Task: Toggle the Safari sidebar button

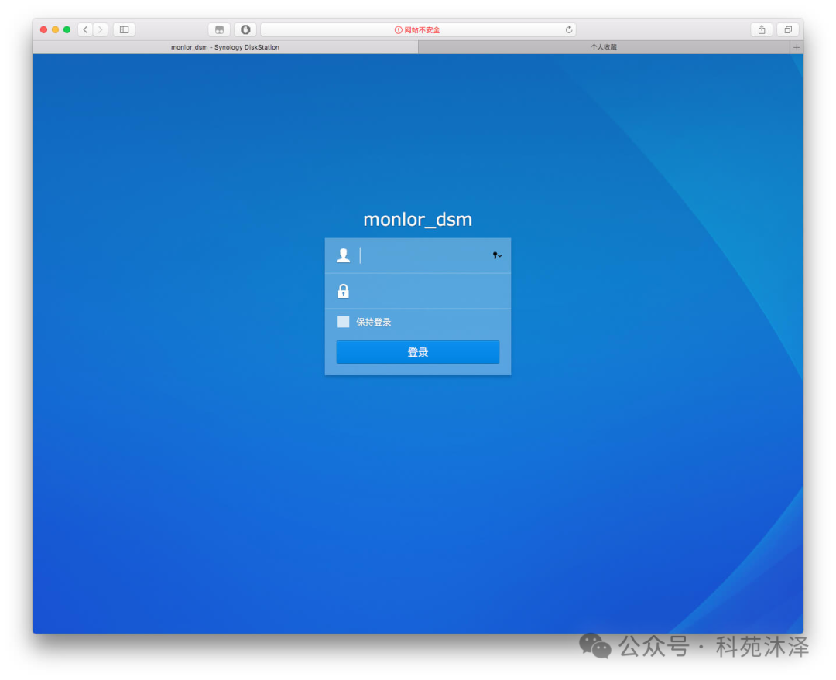Action: point(124,29)
